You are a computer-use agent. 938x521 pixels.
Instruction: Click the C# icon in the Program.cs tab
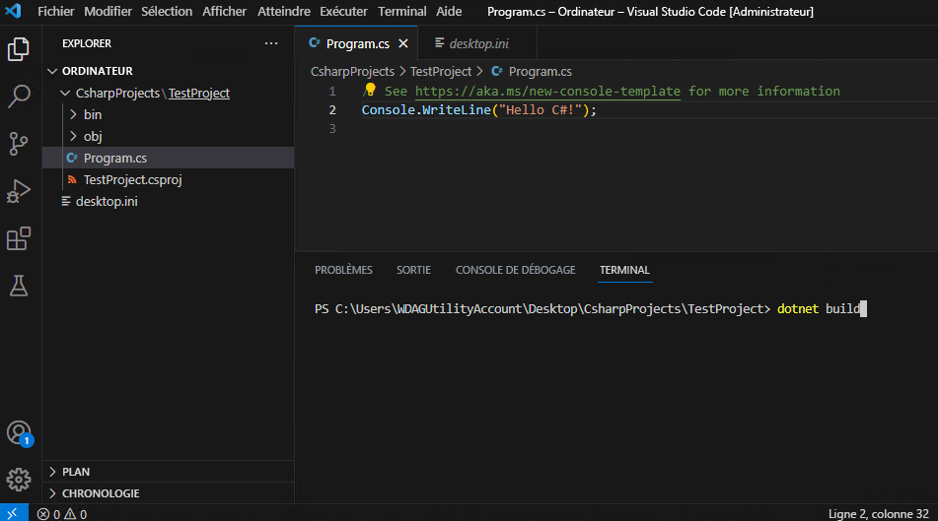(x=314, y=43)
